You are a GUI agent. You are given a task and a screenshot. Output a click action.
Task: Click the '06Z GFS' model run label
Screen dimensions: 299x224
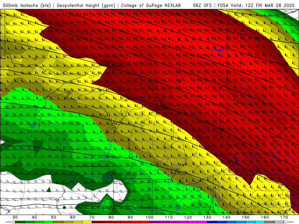[x=202, y=6]
